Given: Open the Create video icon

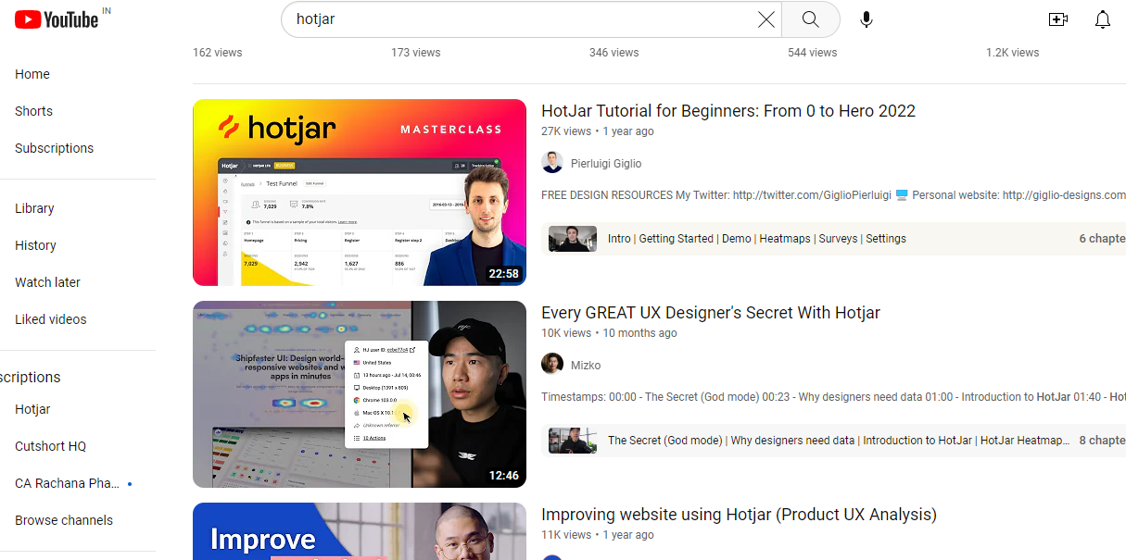Looking at the screenshot, I should point(1058,19).
